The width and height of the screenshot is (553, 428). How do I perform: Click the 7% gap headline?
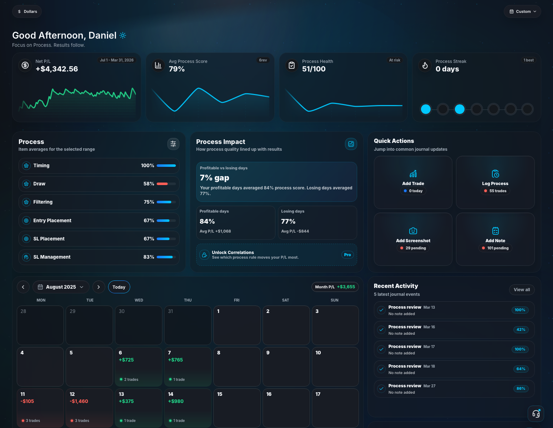coord(214,178)
